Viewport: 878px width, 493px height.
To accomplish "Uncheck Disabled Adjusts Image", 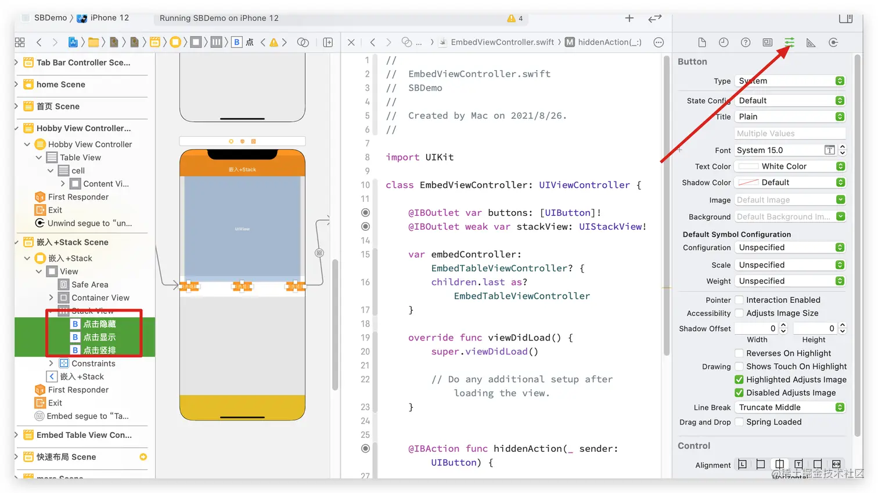I will [739, 393].
